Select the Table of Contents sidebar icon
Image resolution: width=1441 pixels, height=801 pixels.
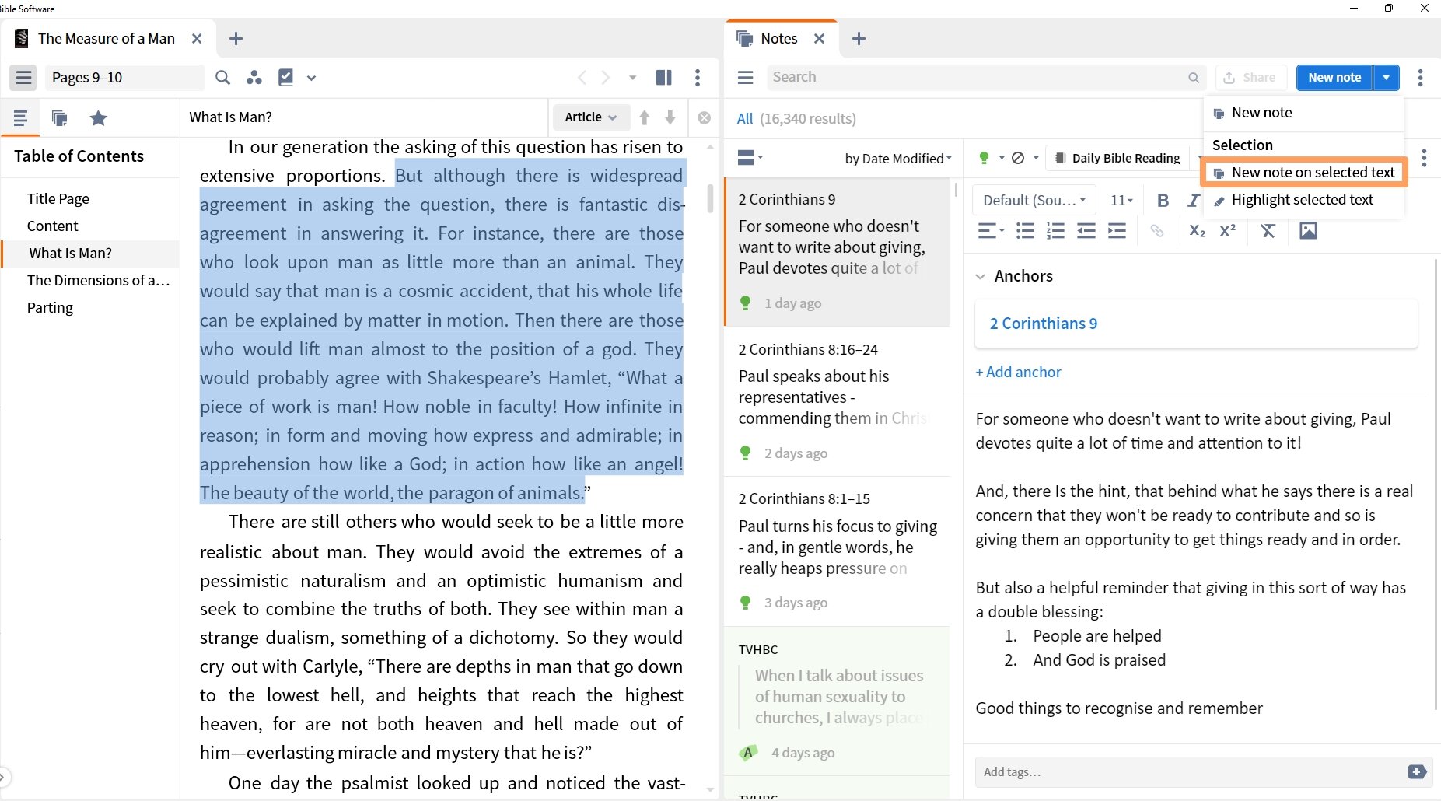click(x=20, y=117)
